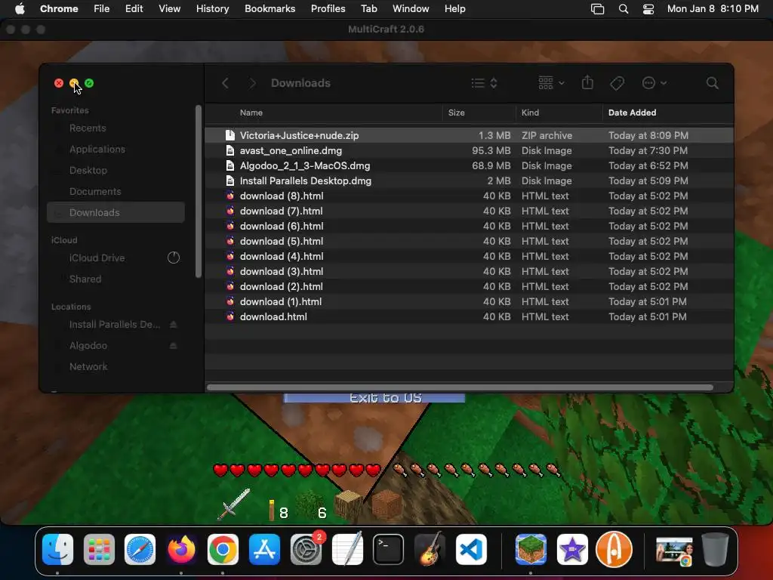Click the download.html file icon

[229, 316]
